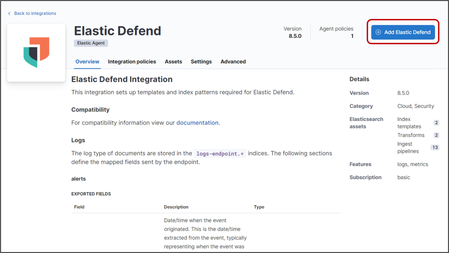The width and height of the screenshot is (449, 253).
Task: Click the Transforms count badge
Action: tap(436, 135)
